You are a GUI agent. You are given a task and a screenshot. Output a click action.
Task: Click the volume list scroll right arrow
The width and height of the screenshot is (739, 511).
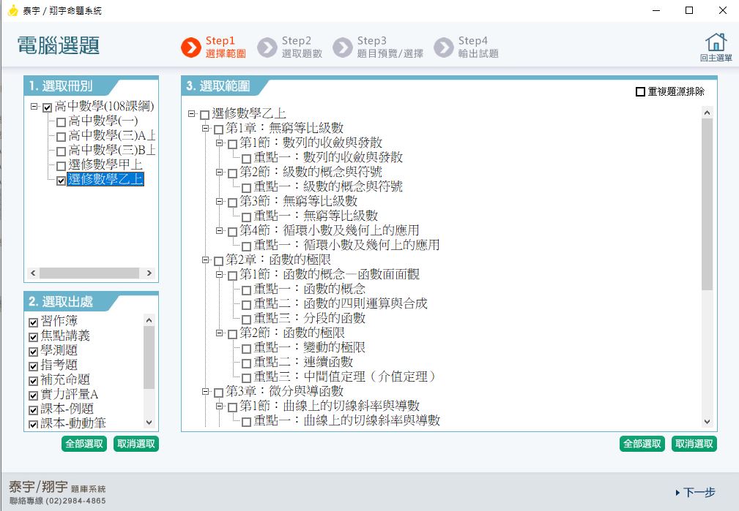coord(149,273)
